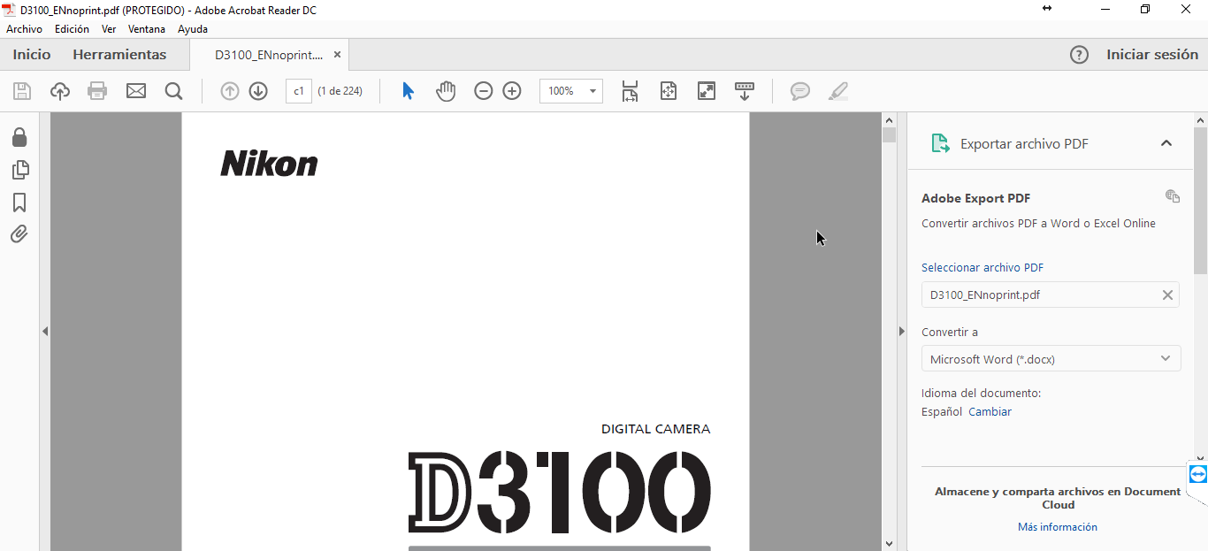Image resolution: width=1208 pixels, height=551 pixels.
Task: Click the document vertical scrollbar thumb
Action: click(x=889, y=135)
